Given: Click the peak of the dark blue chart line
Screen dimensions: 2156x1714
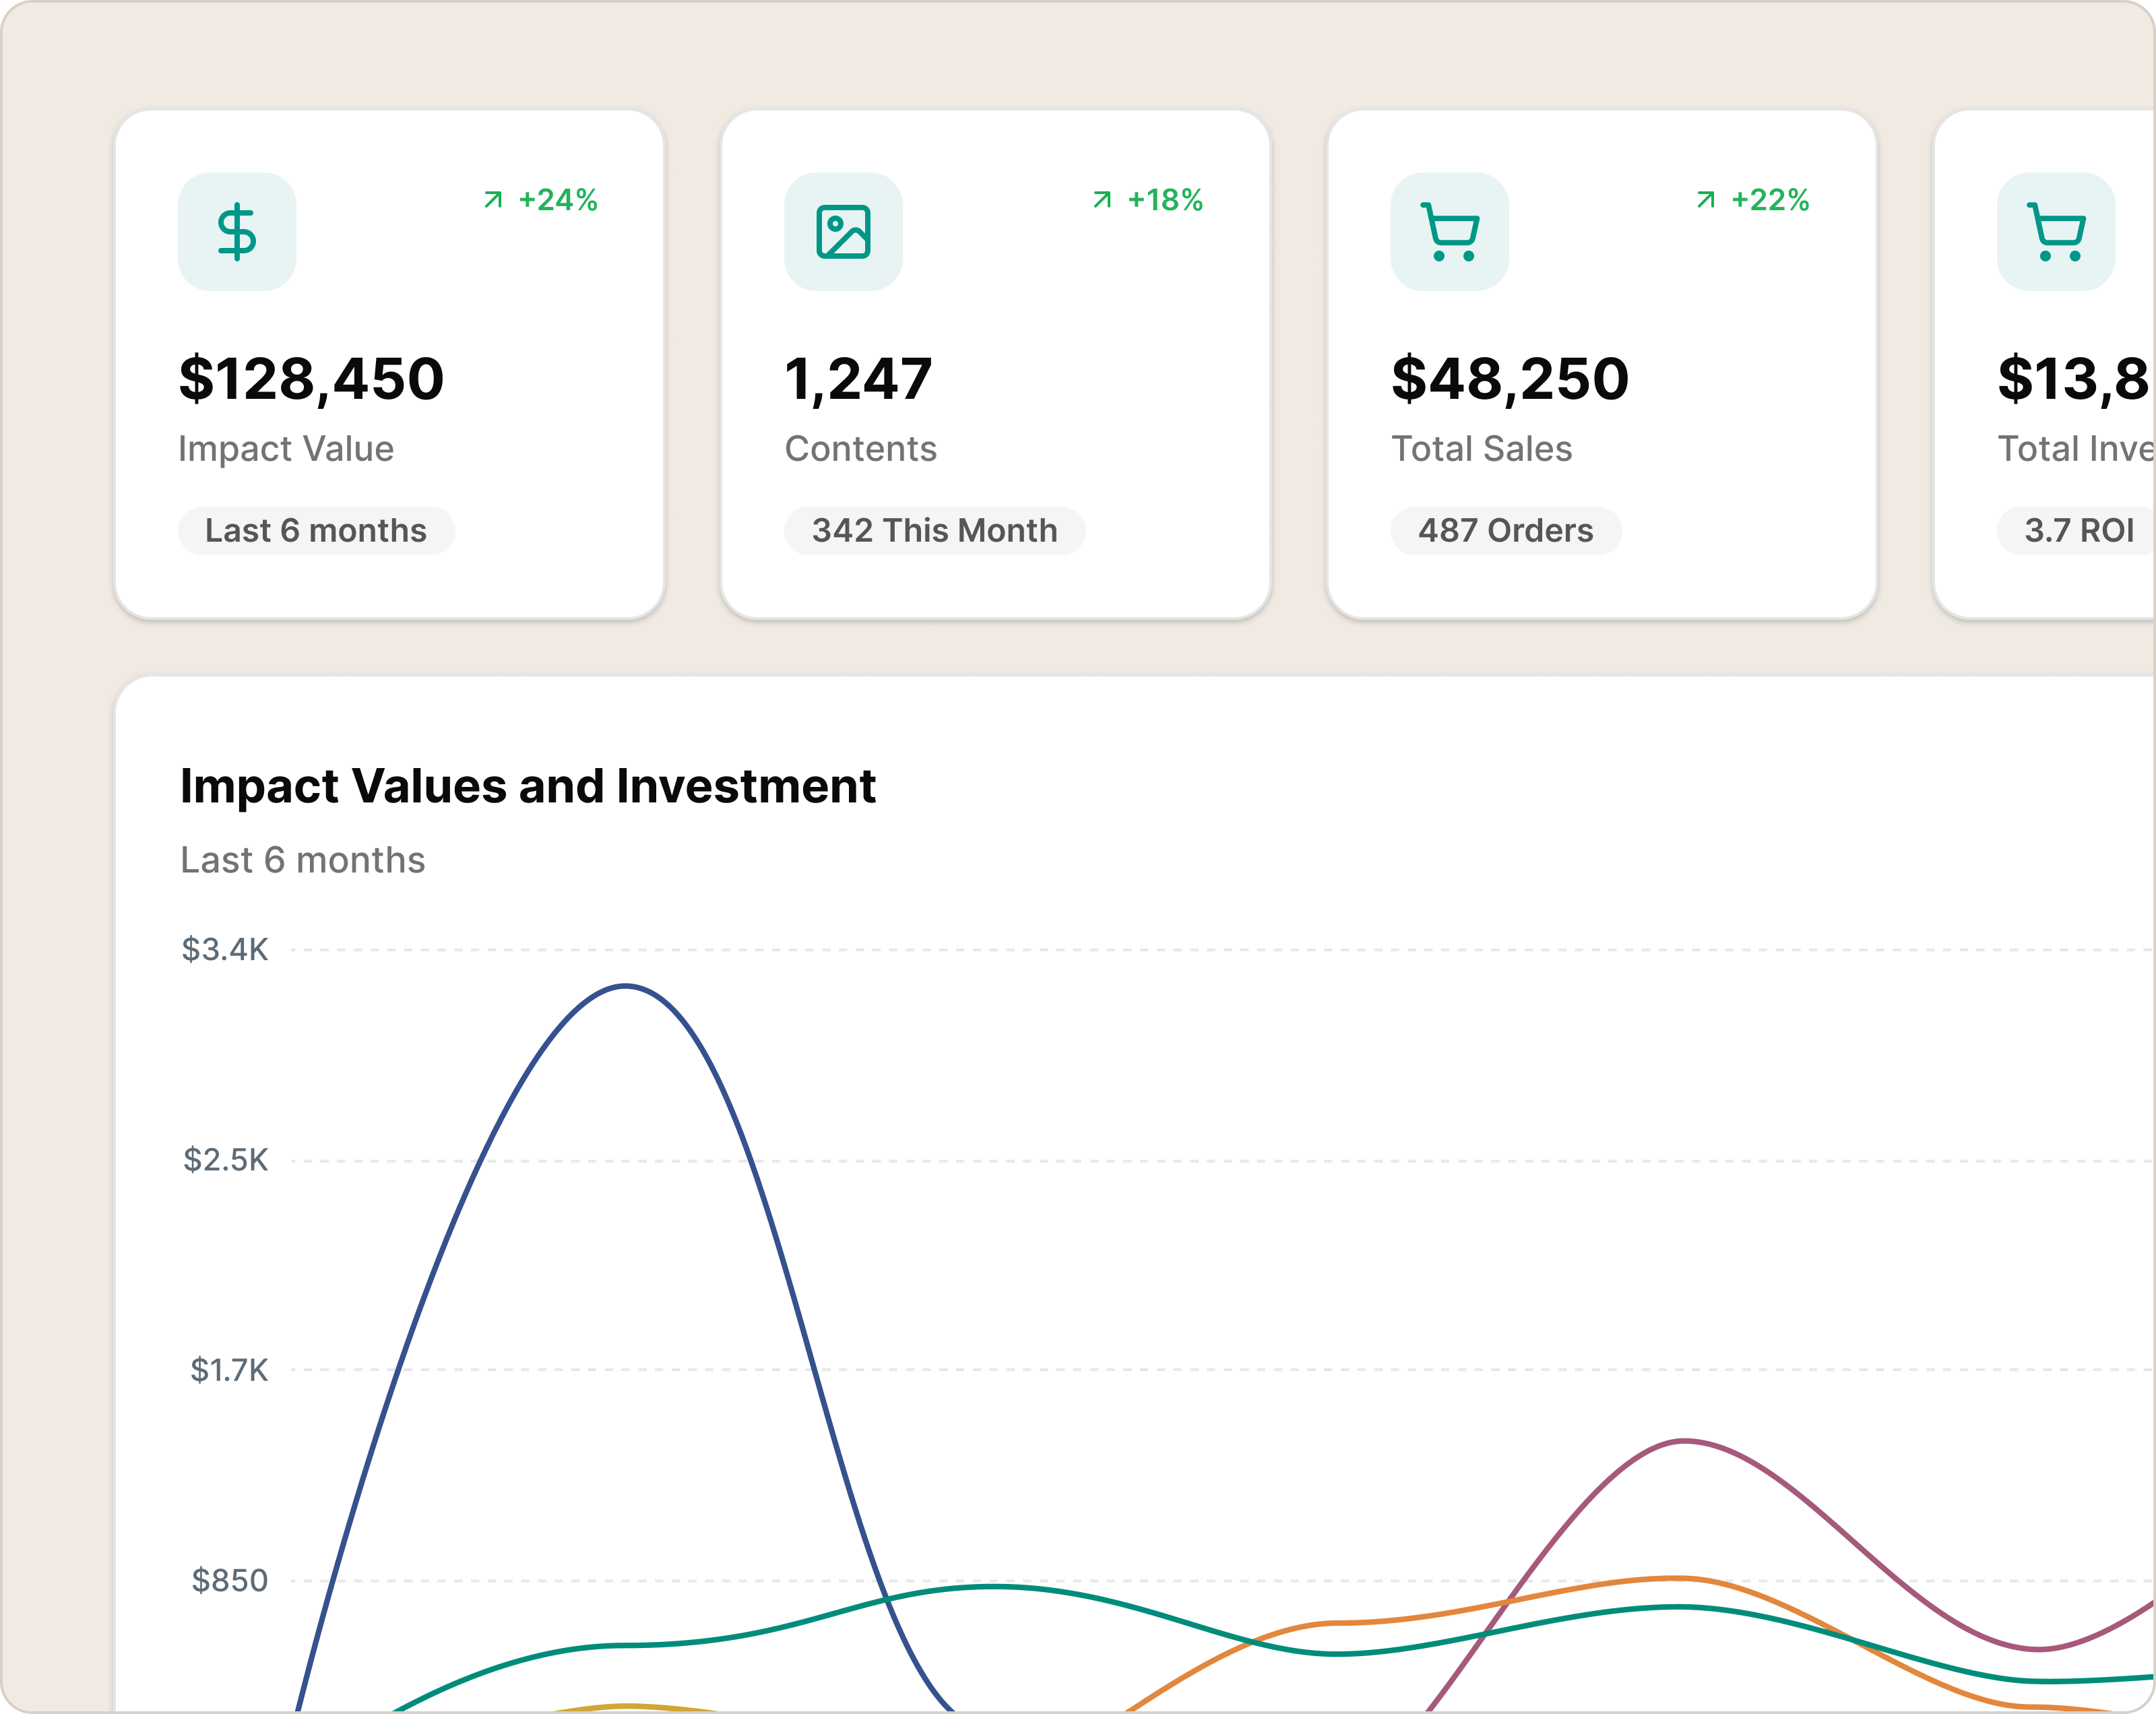Looking at the screenshot, I should [x=625, y=986].
